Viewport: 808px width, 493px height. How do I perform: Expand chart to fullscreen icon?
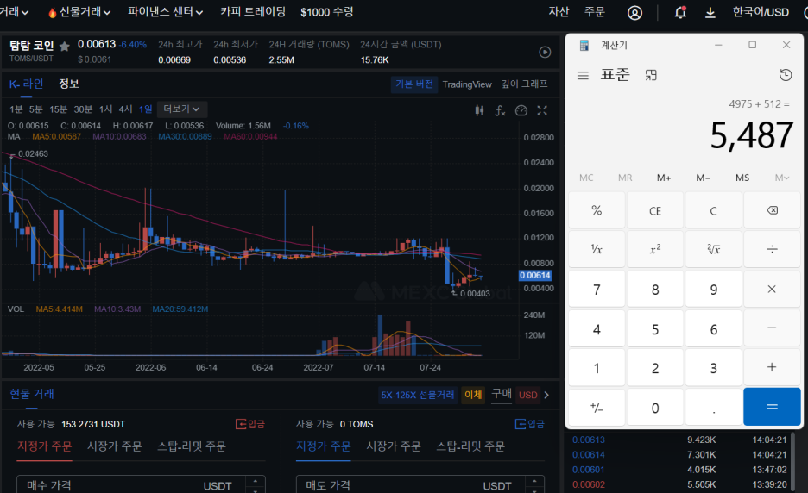click(x=542, y=110)
